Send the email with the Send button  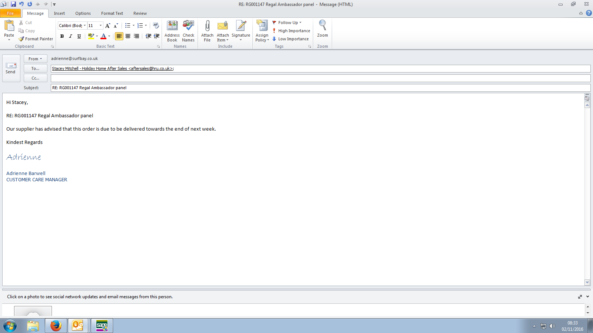10,68
